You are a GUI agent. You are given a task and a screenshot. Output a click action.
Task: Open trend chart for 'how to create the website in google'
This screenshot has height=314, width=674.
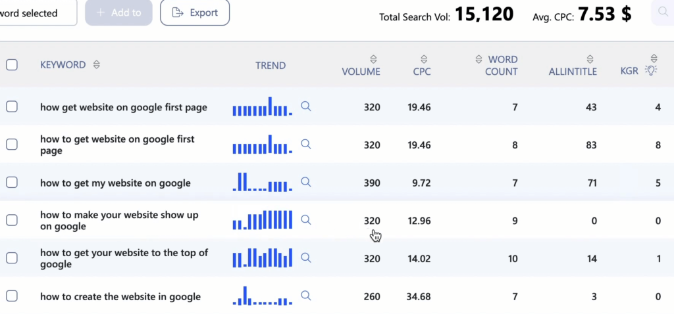[x=262, y=296]
